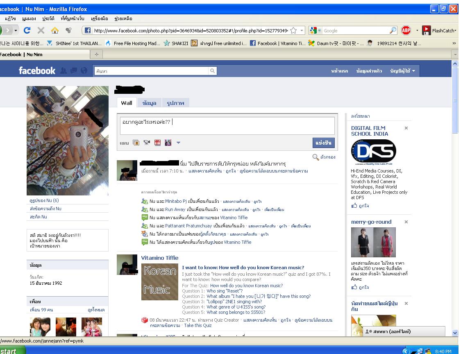Open the ที่คั่นหน้าเว็บ bookmarks menu
The height and width of the screenshot is (354, 472).
coord(72,18)
